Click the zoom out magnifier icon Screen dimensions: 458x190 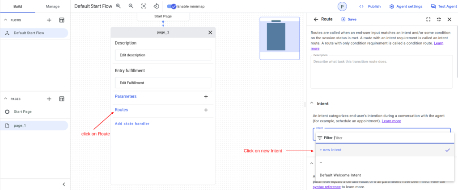tap(131, 6)
